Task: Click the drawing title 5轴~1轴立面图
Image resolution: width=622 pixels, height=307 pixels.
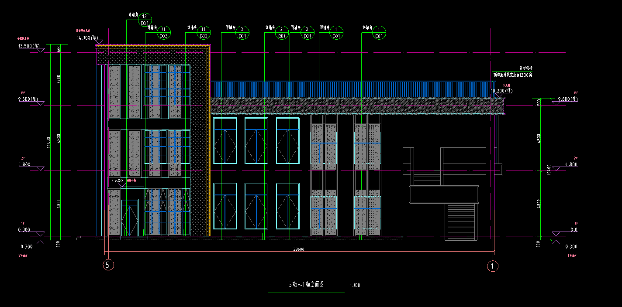Action: point(306,285)
